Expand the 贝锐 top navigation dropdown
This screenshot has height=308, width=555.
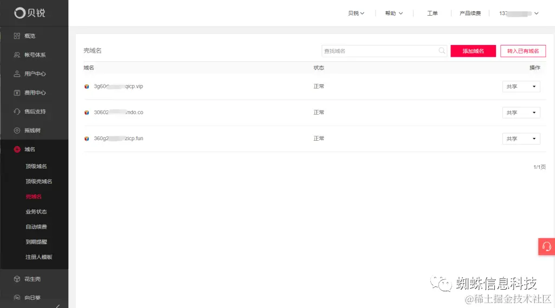(356, 13)
